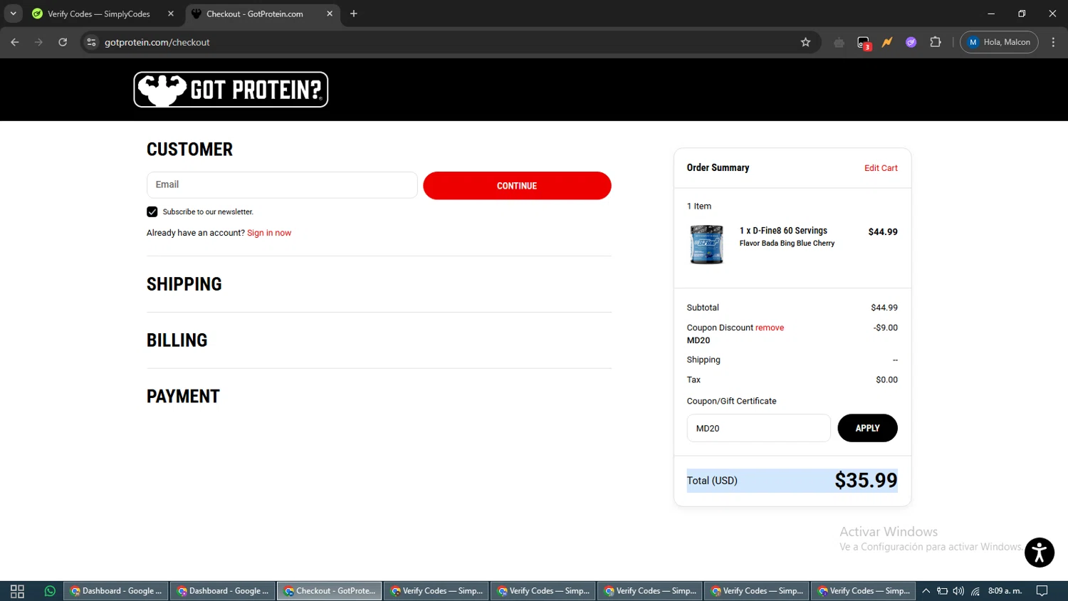1068x601 pixels.
Task: Click the address bar URL
Action: pos(157,42)
